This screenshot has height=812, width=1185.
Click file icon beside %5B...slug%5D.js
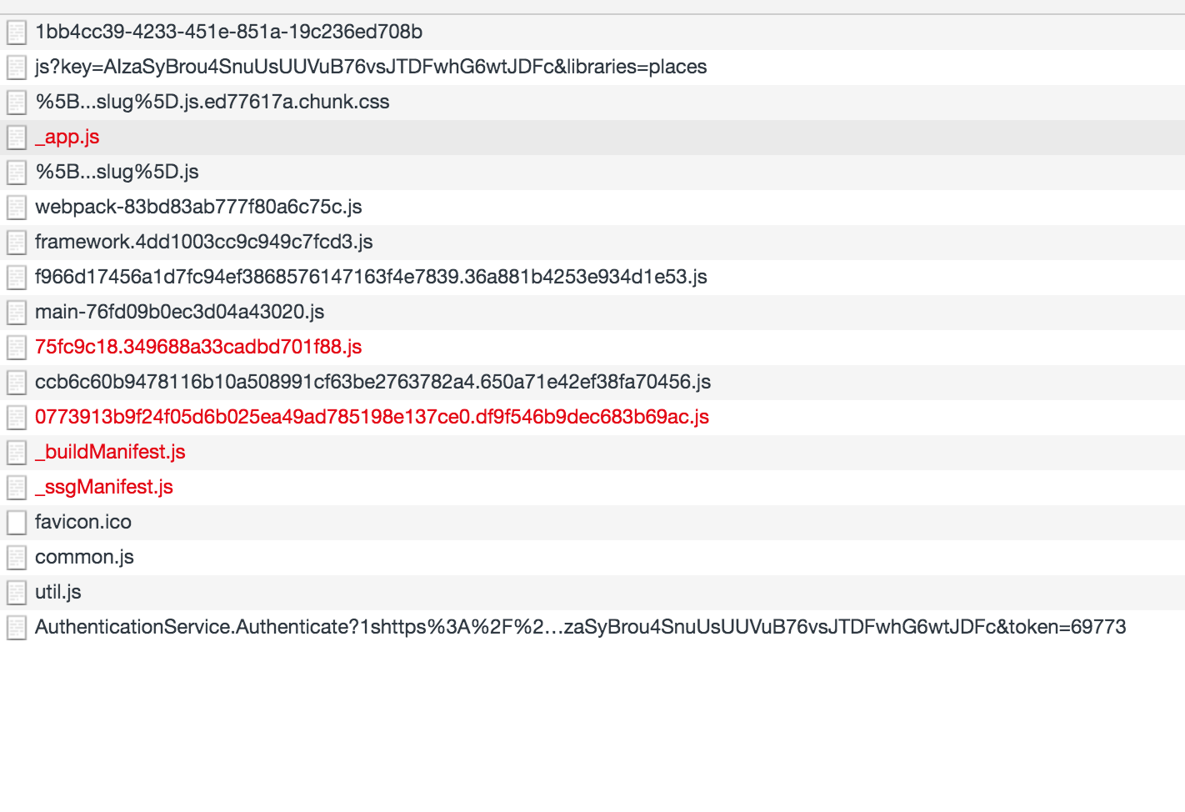17,173
